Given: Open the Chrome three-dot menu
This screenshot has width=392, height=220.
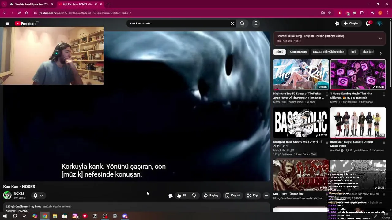Looking at the screenshot, I should pos(387,13).
